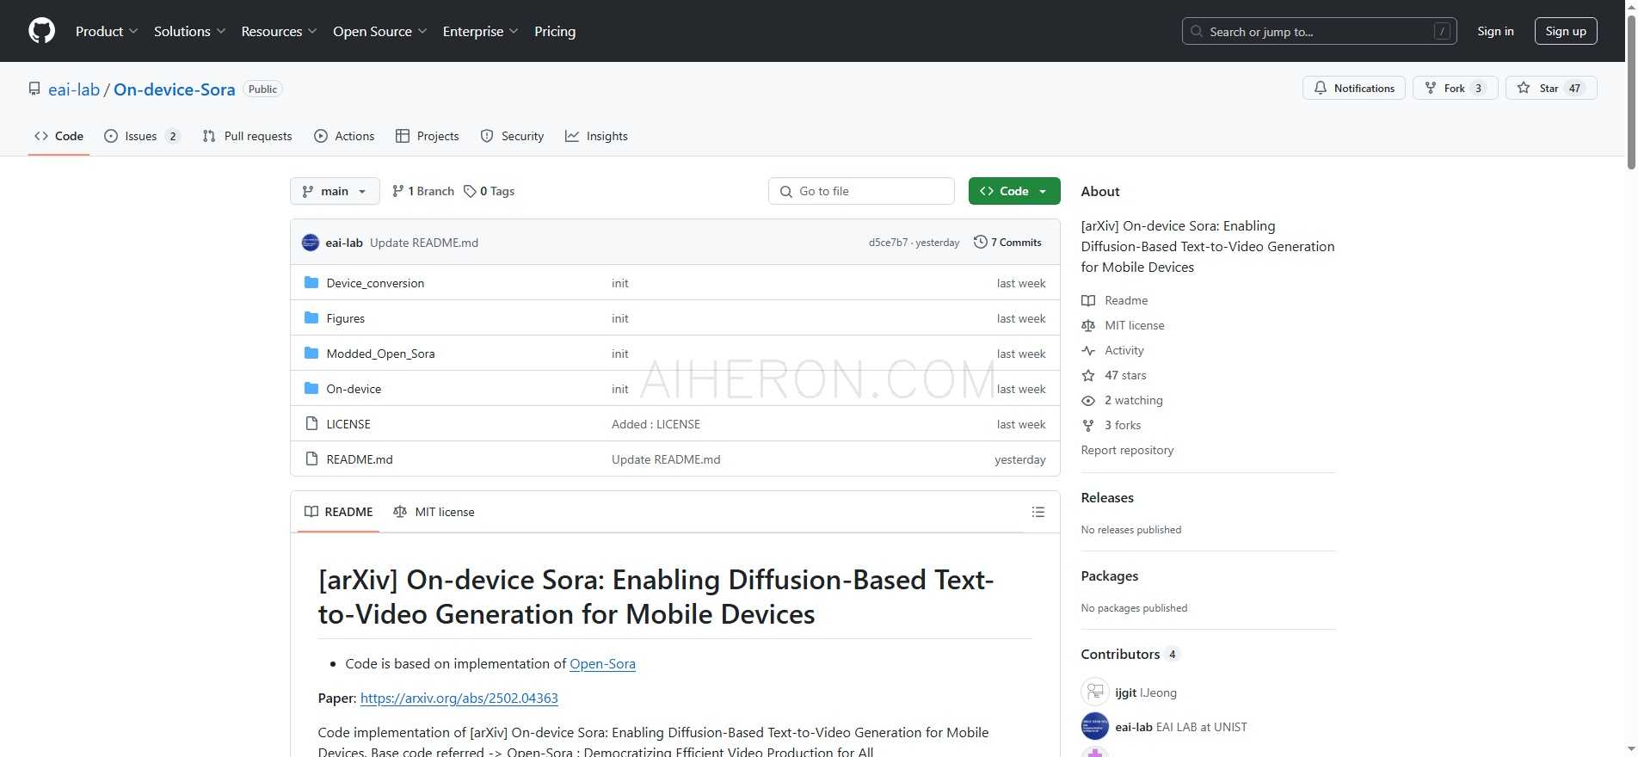Switch to the Actions tab
This screenshot has width=1638, height=757.
[344, 136]
